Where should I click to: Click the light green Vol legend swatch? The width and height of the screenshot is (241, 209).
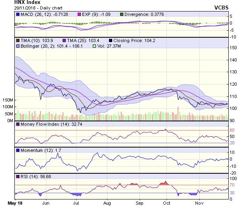[94, 46]
